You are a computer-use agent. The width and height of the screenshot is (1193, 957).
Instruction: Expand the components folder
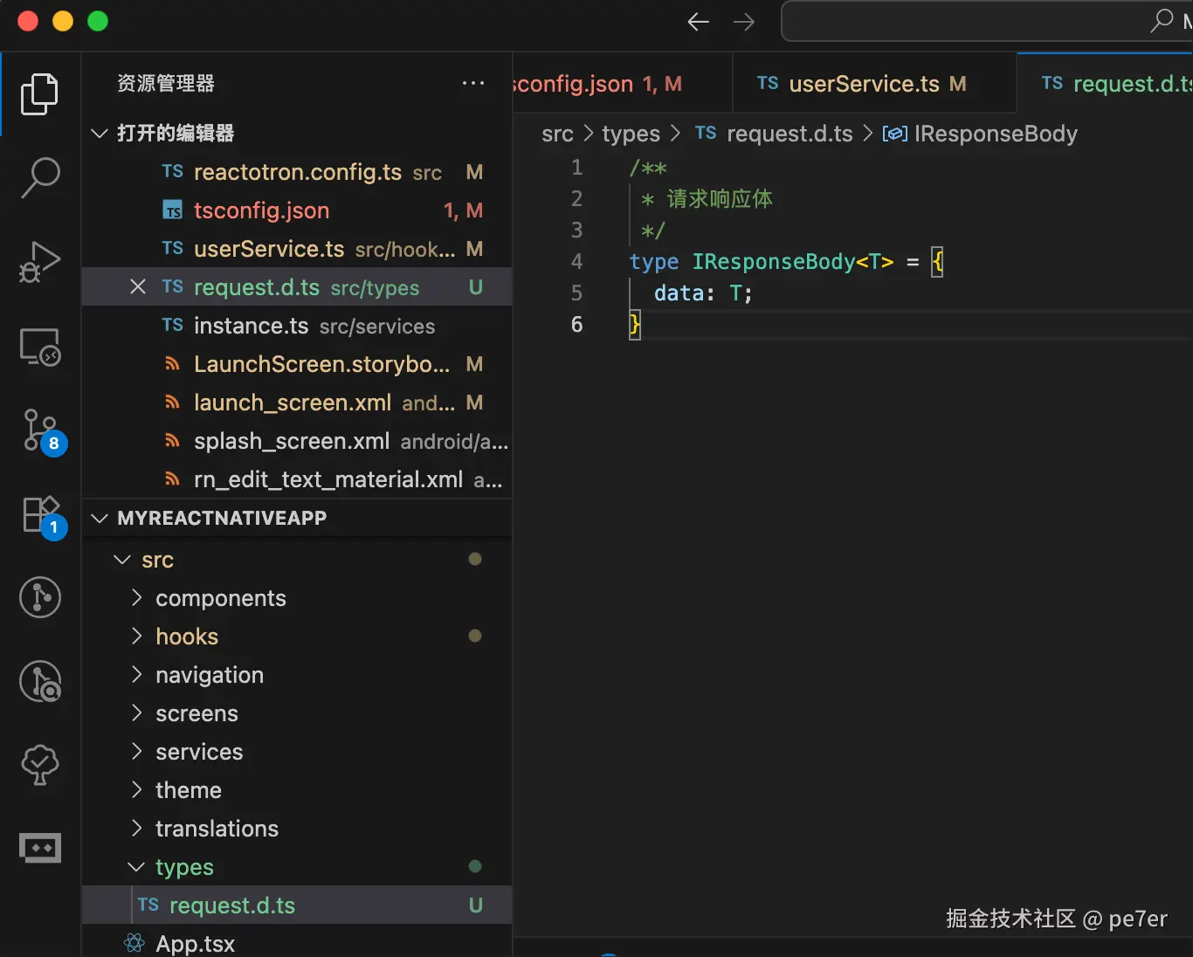[x=136, y=597]
